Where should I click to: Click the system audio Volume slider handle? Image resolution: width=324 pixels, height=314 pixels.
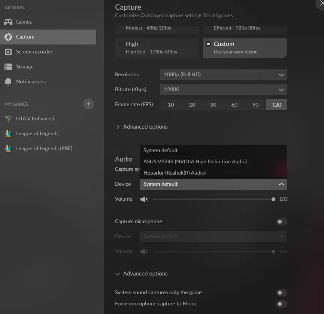pyautogui.click(x=273, y=199)
